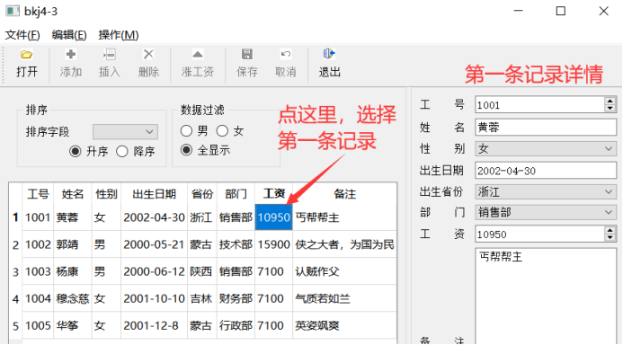Select row header number 5
The height and width of the screenshot is (345, 623).
coord(15,325)
